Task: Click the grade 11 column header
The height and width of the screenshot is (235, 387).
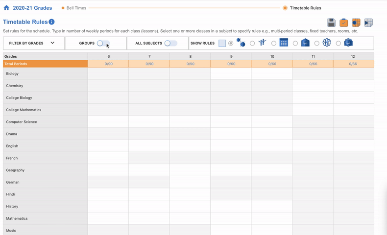Action: [313, 56]
